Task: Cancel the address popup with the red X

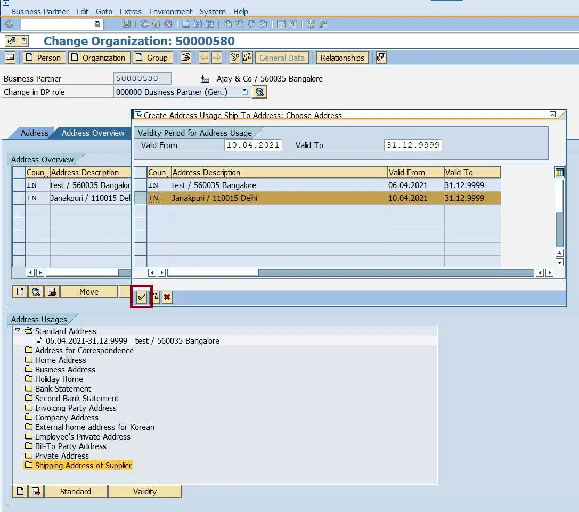Action: [x=167, y=298]
